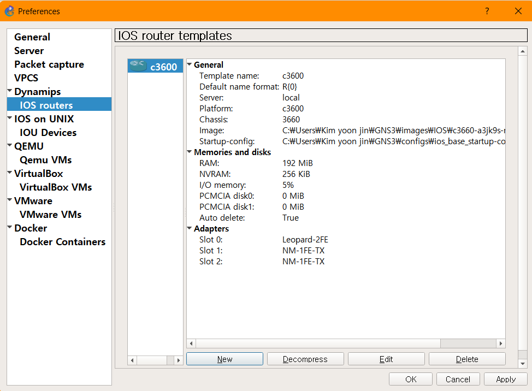The height and width of the screenshot is (391, 532).
Task: Click details pane right scroll arrow
Action: click(501, 343)
